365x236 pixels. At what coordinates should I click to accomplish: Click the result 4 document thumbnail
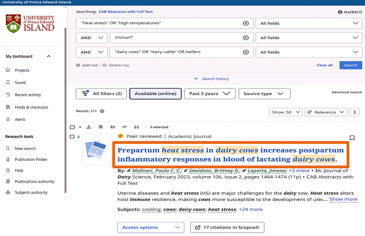(x=96, y=149)
